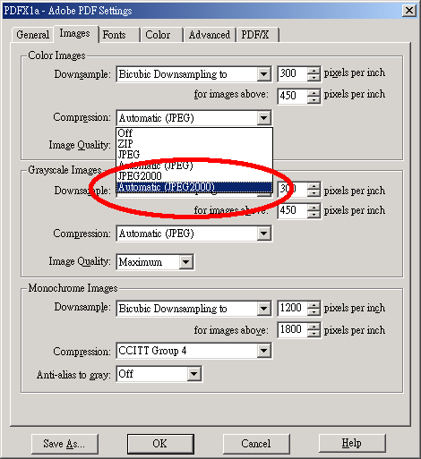This screenshot has width=421, height=459.
Task: Open the Fonts tab
Action: (x=119, y=35)
